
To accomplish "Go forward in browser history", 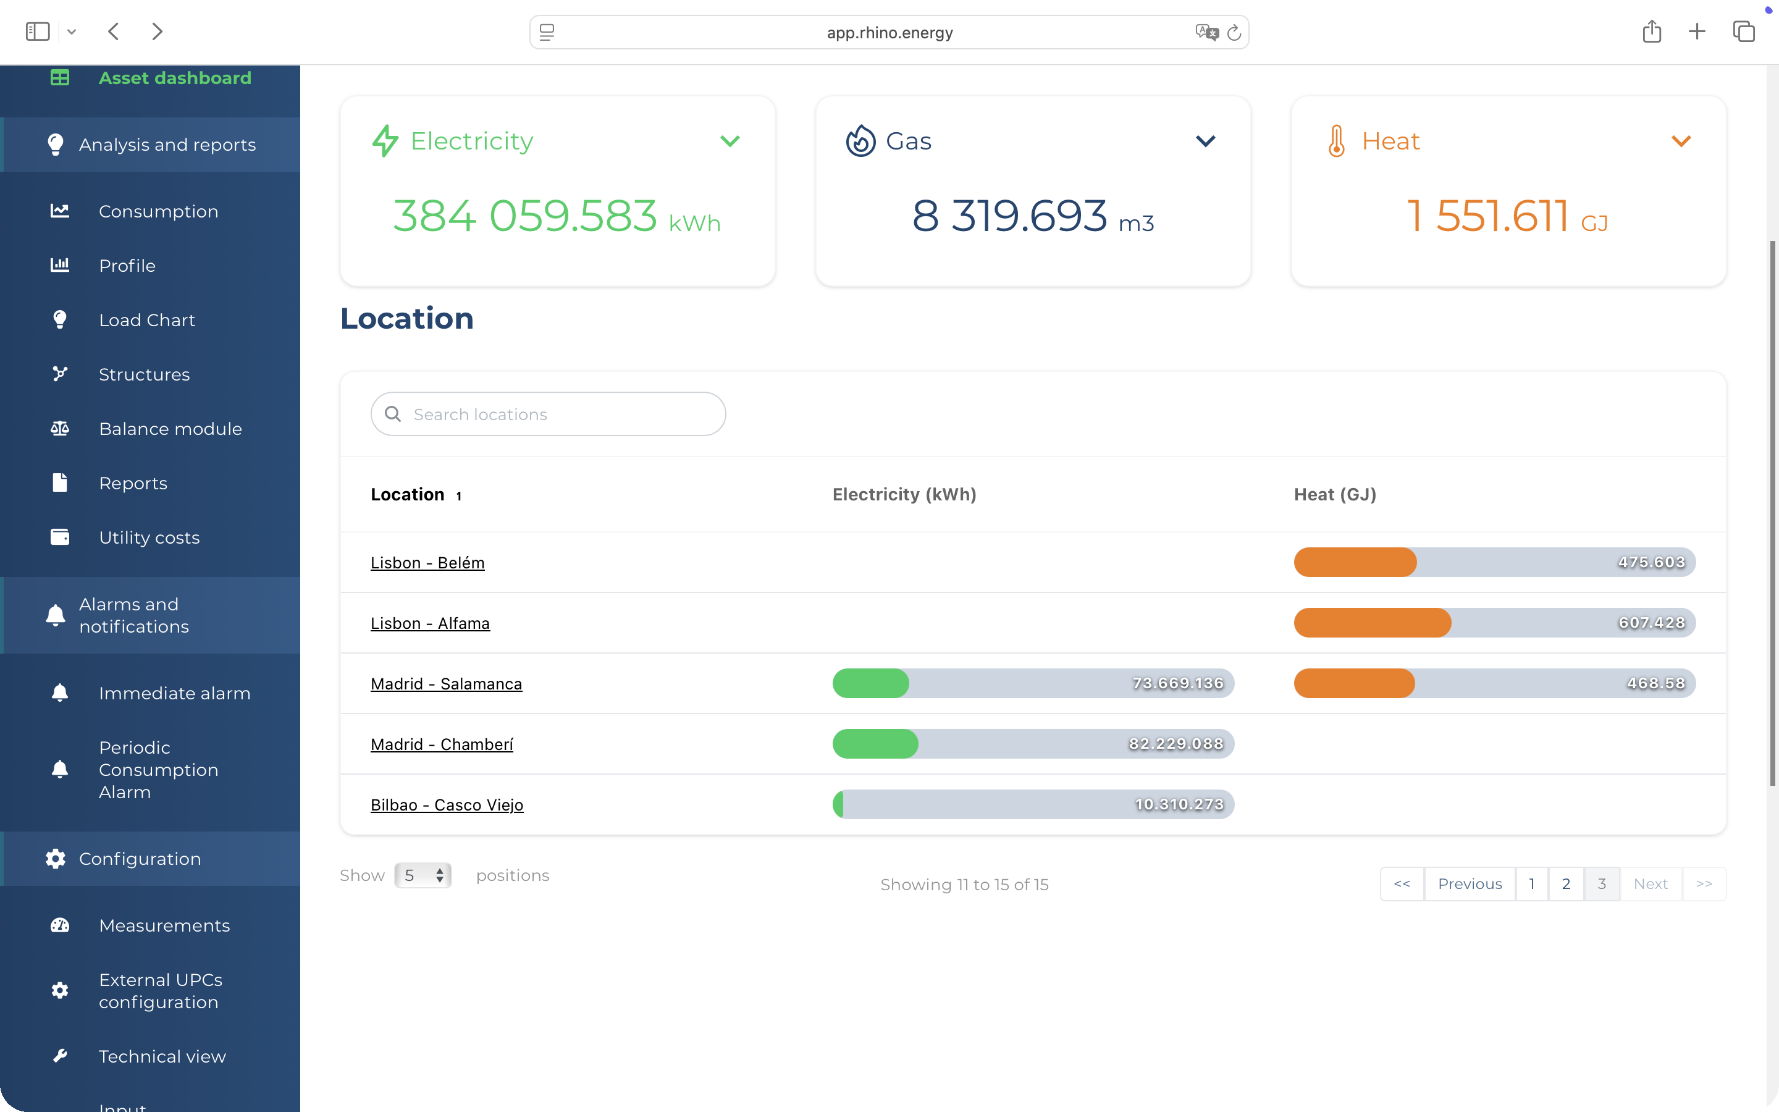I will coord(156,32).
